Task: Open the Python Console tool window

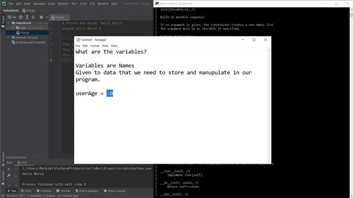Action: [114, 191]
